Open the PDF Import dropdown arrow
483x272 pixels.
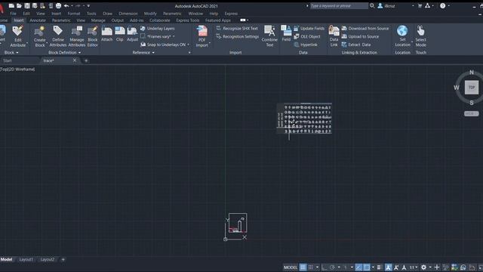210,43
